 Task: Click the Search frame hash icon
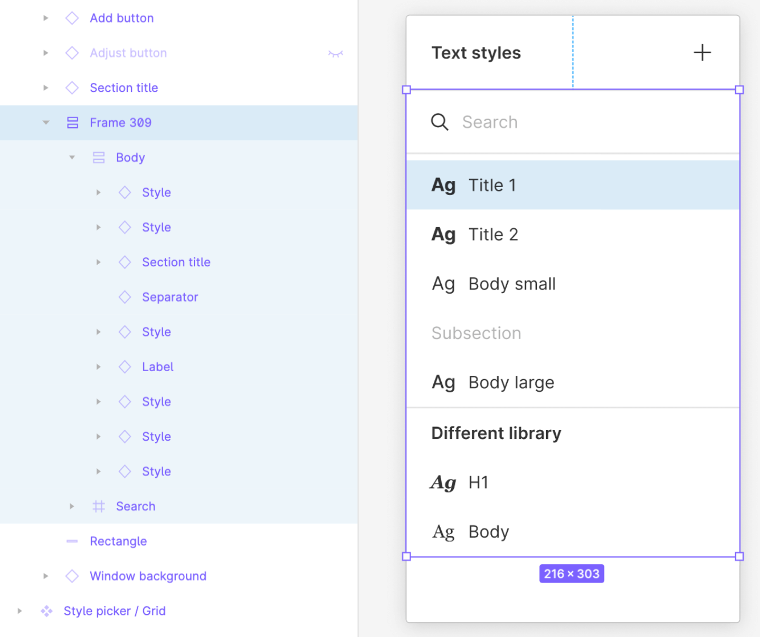(x=99, y=507)
